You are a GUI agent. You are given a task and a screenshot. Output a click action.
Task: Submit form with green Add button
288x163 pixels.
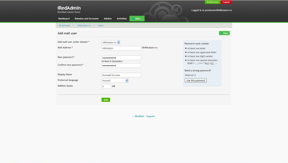(x=106, y=100)
